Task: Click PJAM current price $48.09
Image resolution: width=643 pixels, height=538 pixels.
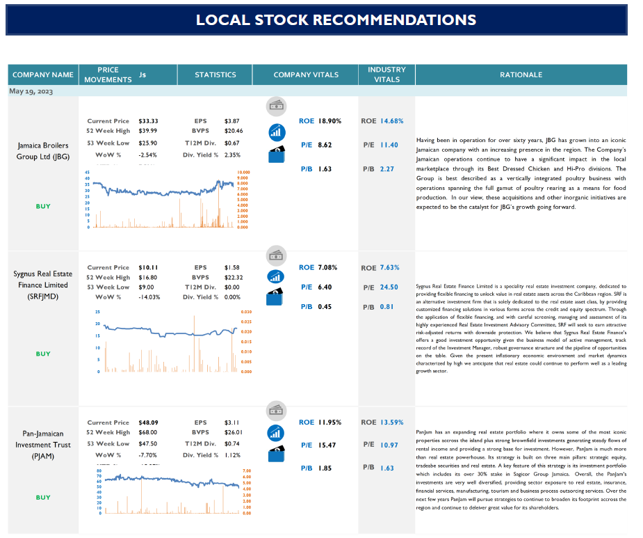Action: (x=148, y=422)
